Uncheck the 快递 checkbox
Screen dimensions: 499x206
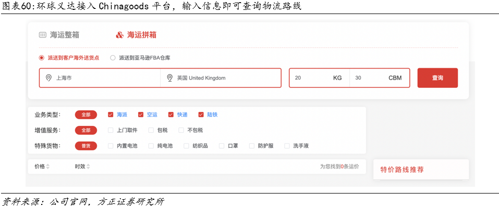(x=171, y=114)
